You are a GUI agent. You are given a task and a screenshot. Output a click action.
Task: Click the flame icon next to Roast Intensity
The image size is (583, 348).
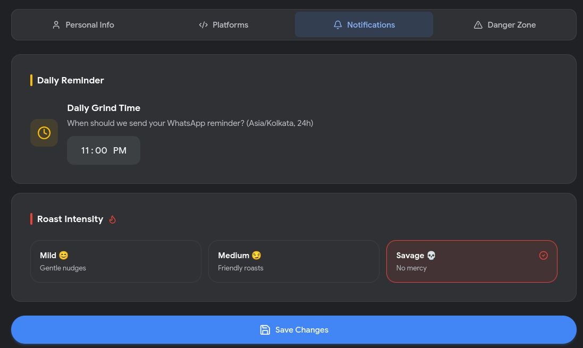coord(112,219)
